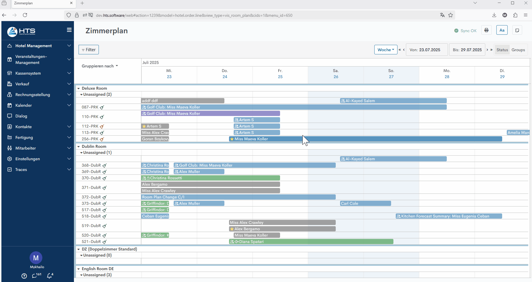Open the Dialog menu item
532x282 pixels.
[21, 116]
